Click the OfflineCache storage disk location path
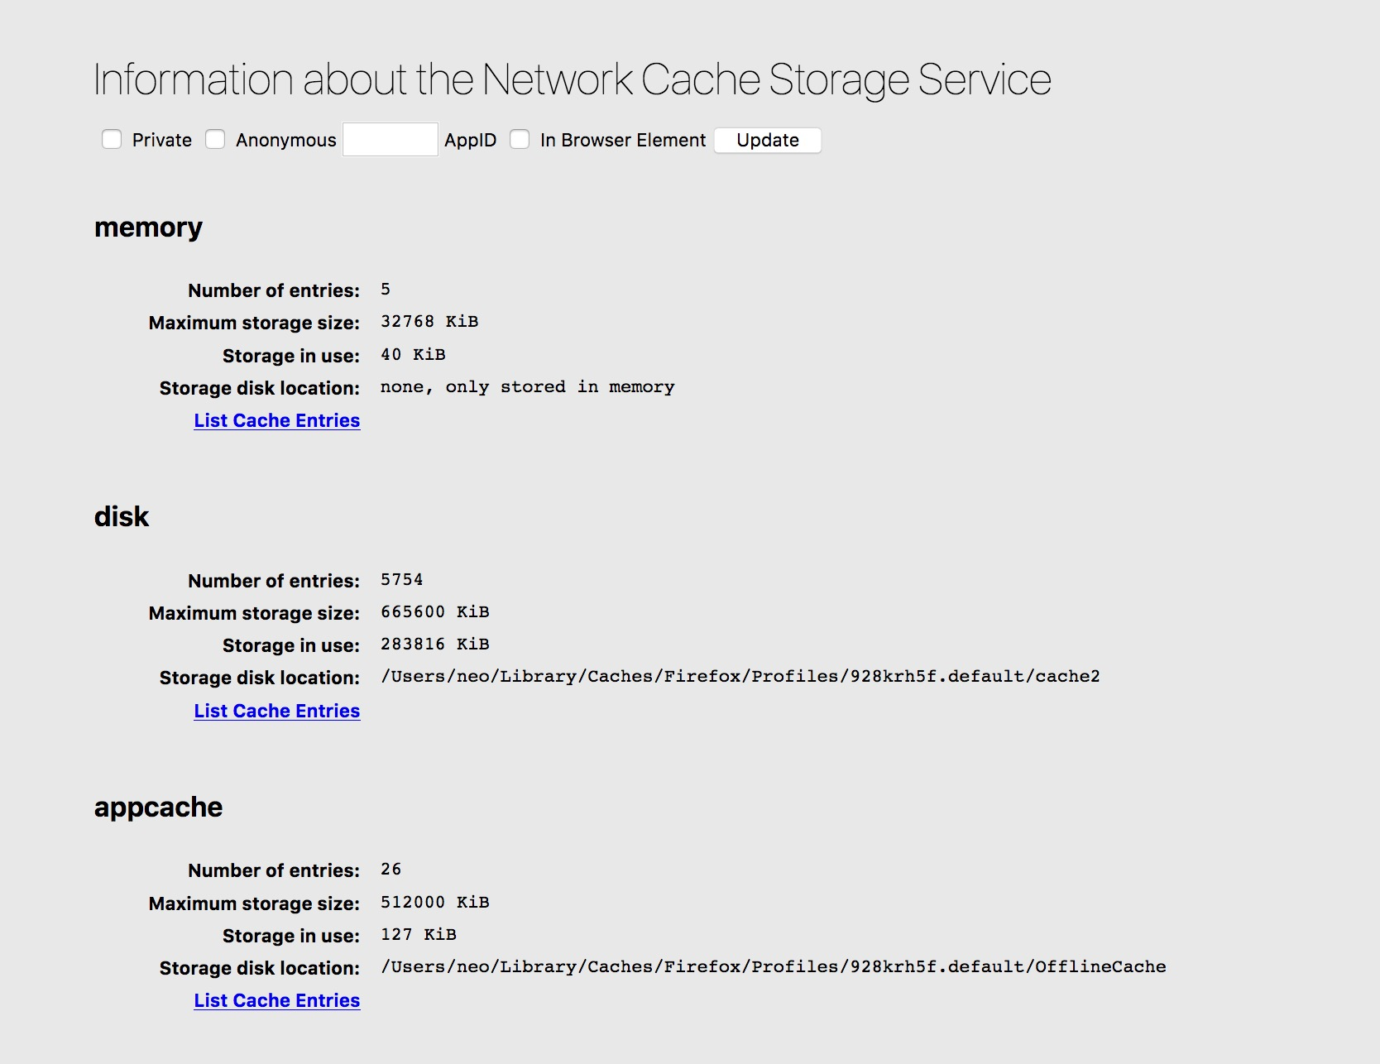This screenshot has width=1380, height=1064. [x=773, y=966]
